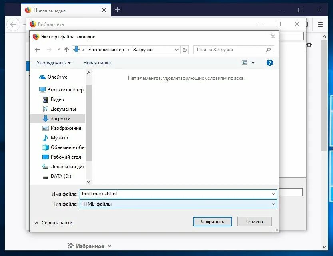Image resolution: width=333 pixels, height=256 pixels.
Task: Expand the file name dropdown arrow
Action: coord(273,194)
